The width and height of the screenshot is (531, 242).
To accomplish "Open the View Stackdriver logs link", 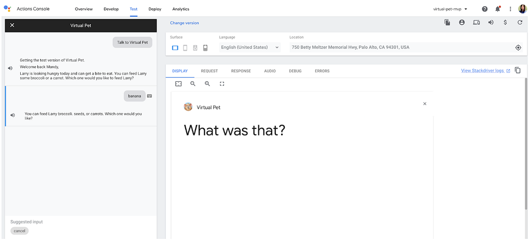I will click(485, 70).
